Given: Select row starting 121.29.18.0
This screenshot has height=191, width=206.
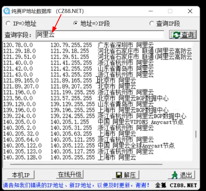Looking at the screenshot, I should coord(97,51).
